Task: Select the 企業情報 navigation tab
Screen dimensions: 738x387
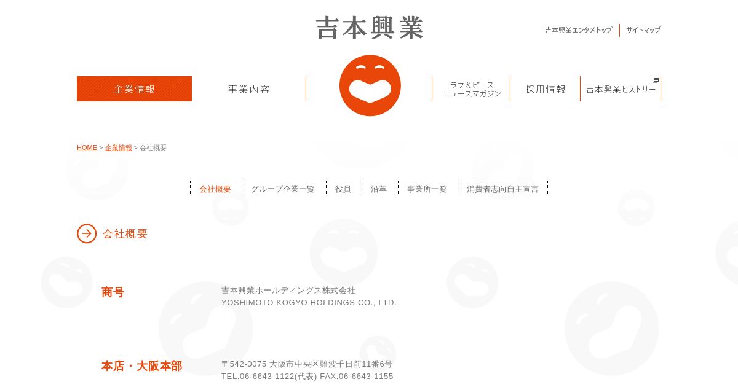Action: pyautogui.click(x=134, y=89)
